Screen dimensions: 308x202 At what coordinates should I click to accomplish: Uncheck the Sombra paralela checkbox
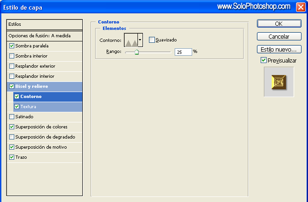(x=12, y=46)
